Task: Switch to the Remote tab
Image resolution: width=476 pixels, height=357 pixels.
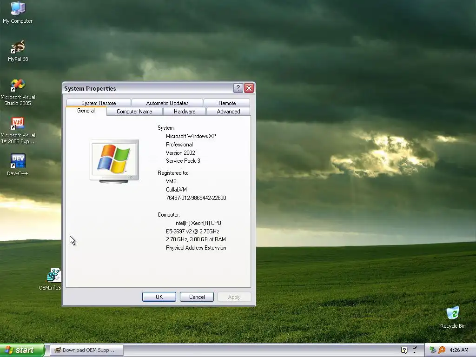Action: [x=227, y=103]
